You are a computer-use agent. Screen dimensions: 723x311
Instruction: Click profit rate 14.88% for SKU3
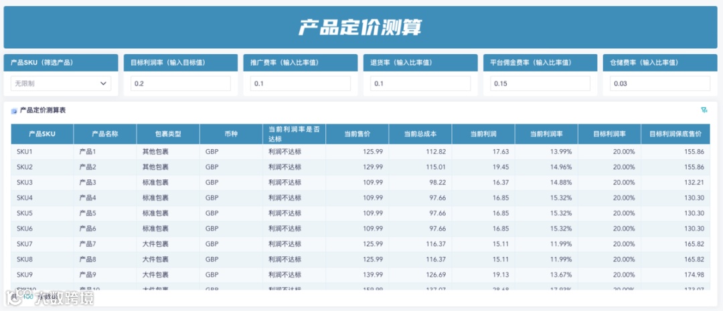coord(562,183)
